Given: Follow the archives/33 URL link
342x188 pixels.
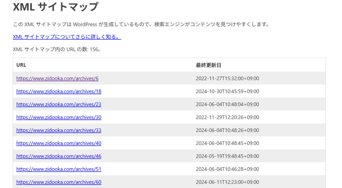Looking at the screenshot, I should point(58,130).
